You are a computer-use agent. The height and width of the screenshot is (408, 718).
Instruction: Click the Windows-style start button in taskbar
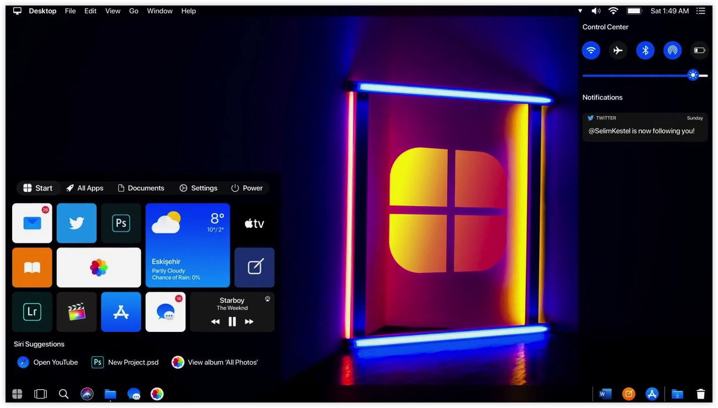click(x=17, y=394)
